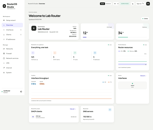
Task: Click the TX legend in Interface throughput
Action: point(110,82)
